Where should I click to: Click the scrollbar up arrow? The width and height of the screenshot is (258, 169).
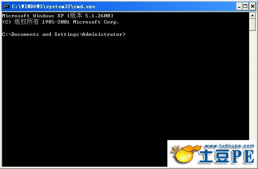pyautogui.click(x=252, y=16)
